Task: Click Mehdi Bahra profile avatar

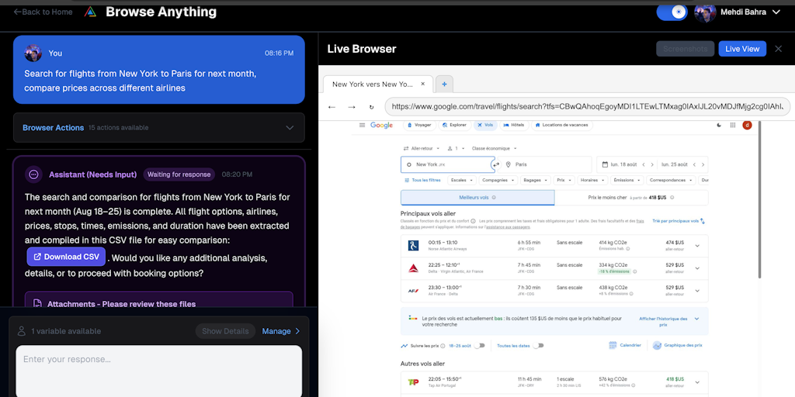Action: tap(705, 12)
